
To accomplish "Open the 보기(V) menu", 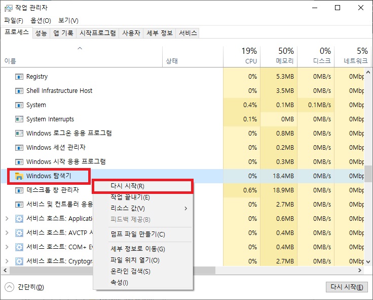I will 68,21.
